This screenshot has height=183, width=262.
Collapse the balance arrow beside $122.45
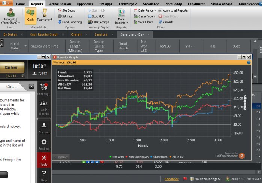[x=23, y=76]
